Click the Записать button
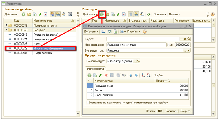The image size is (219, 120). [172, 111]
